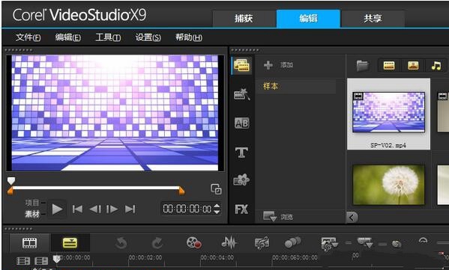Jump to the end of the clip
Image resolution: width=449 pixels, height=270 pixels.
(130, 209)
